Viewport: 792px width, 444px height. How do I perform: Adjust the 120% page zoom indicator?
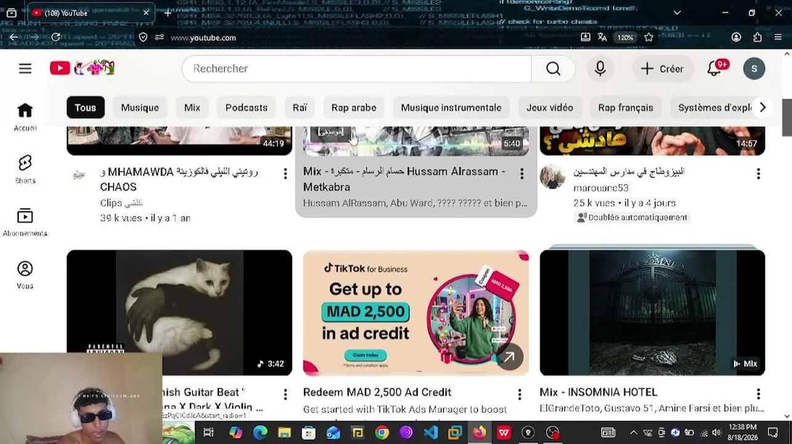pyautogui.click(x=625, y=38)
